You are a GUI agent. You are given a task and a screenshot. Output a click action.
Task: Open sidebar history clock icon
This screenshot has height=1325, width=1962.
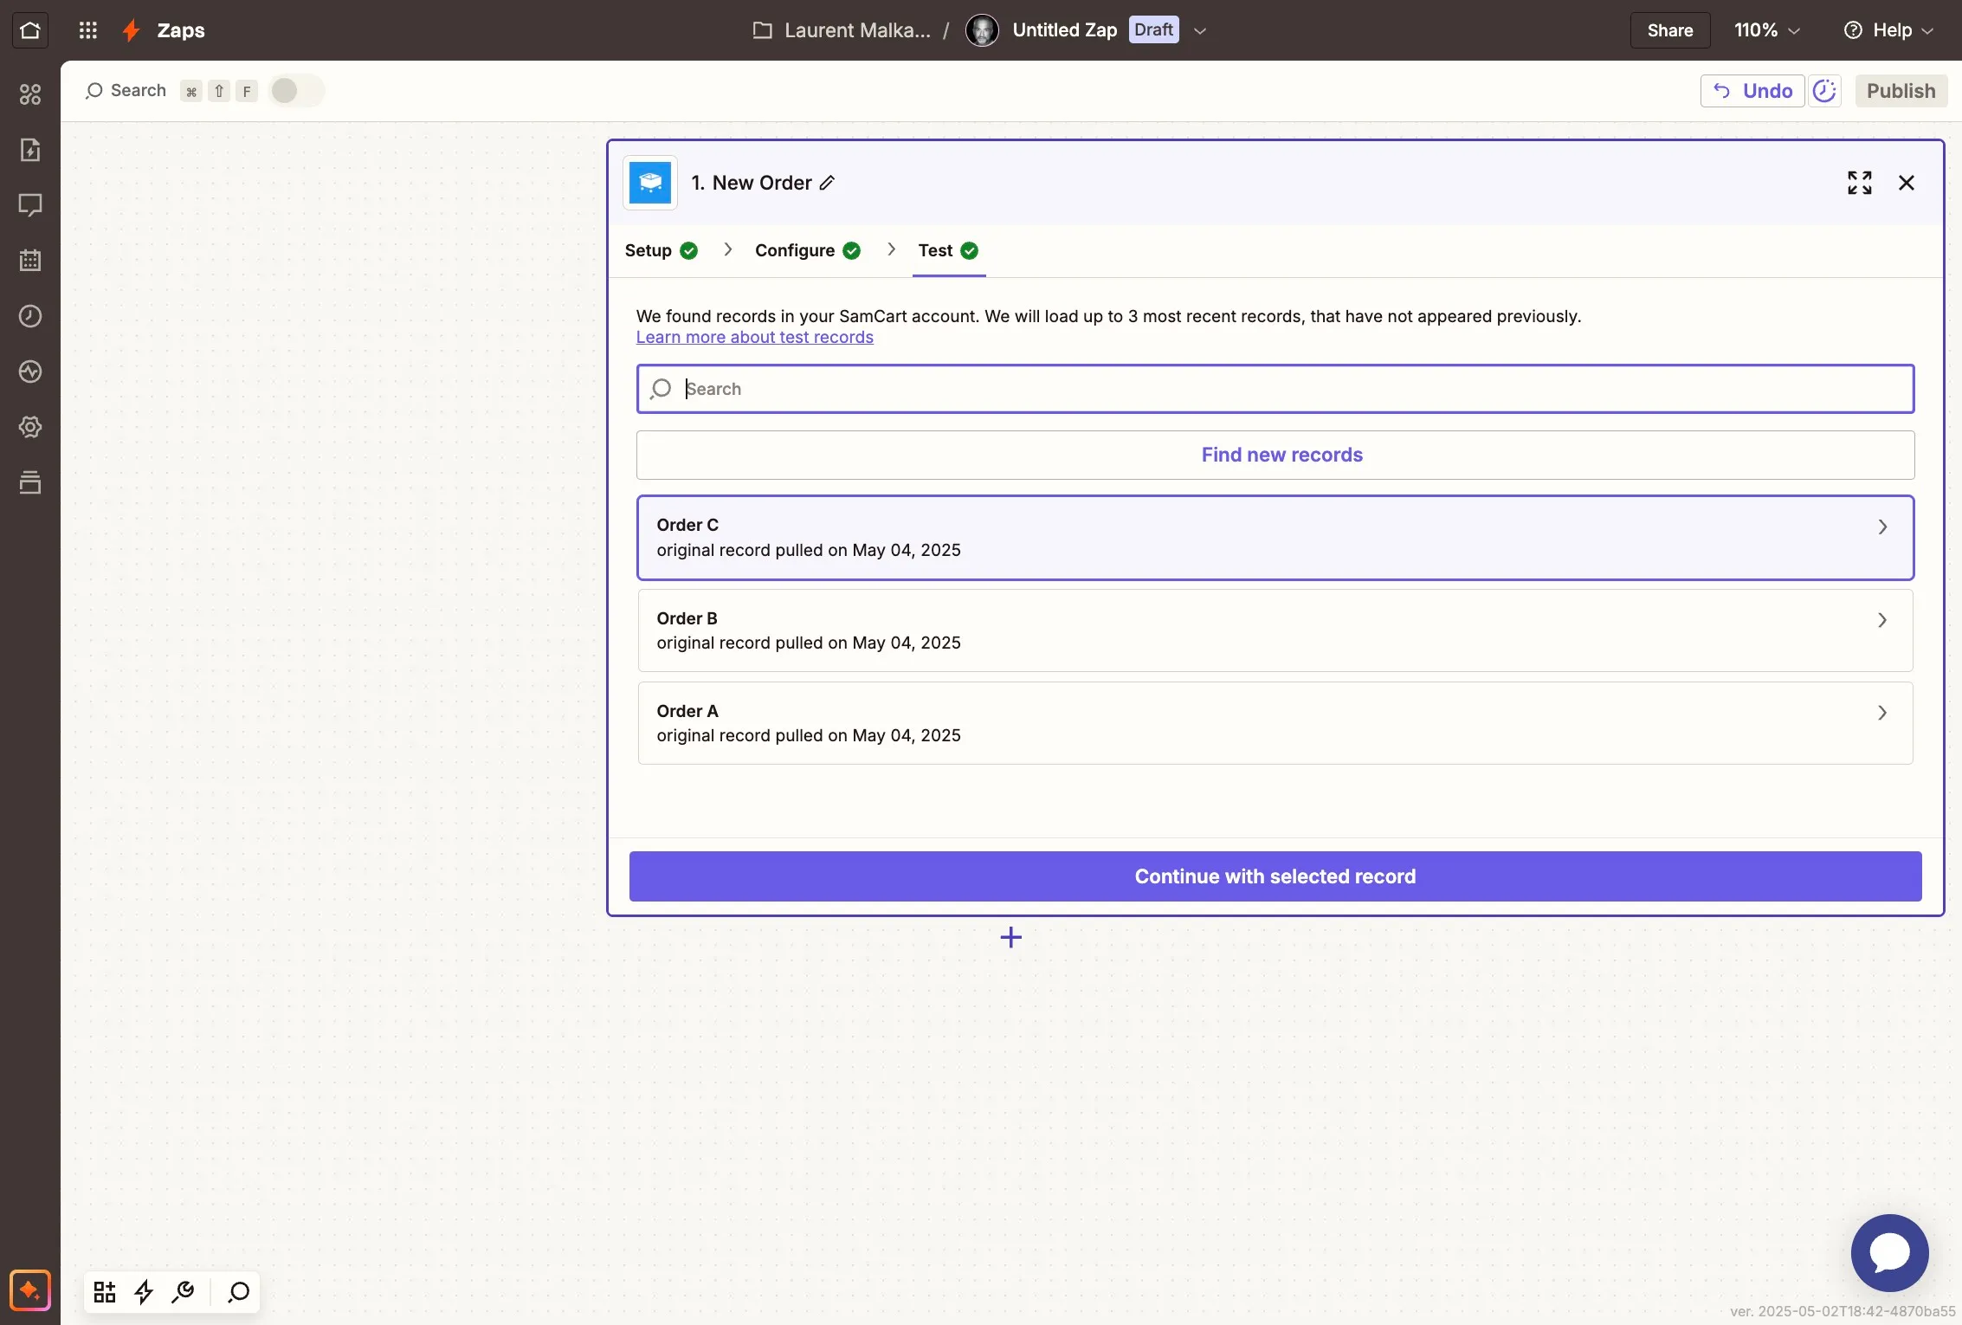click(30, 316)
